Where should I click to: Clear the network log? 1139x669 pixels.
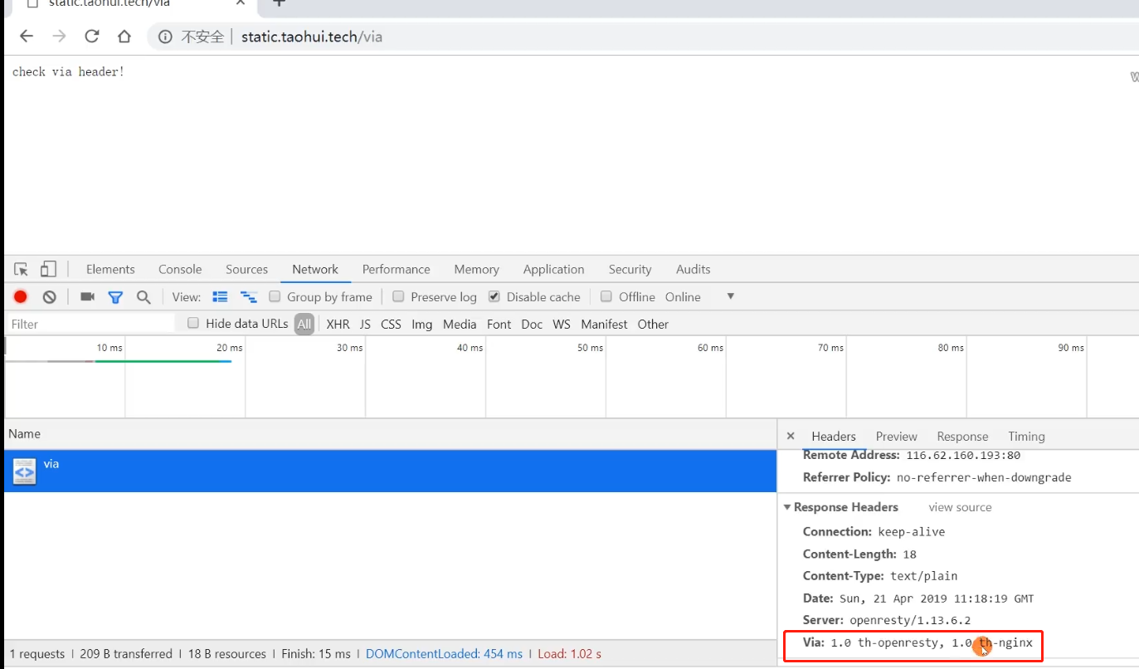pyautogui.click(x=50, y=296)
